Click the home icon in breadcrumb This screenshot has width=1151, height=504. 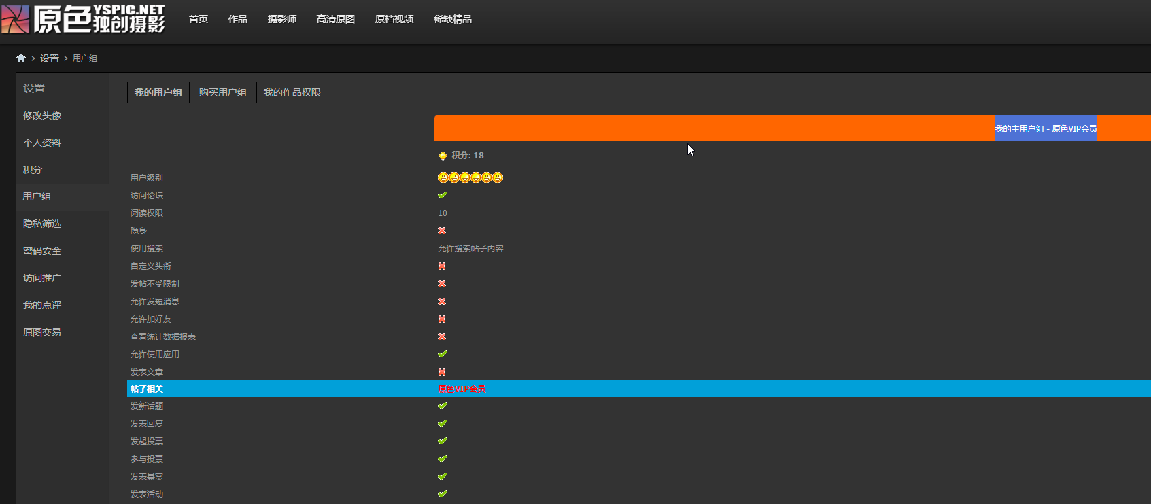pyautogui.click(x=21, y=58)
